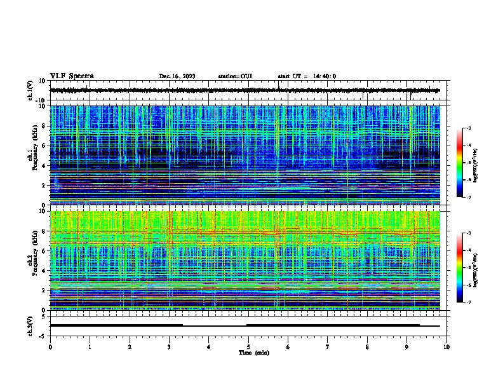The image size is (503, 389).
Task: Click the "VLF Spectra" plot title
Action: [x=72, y=76]
